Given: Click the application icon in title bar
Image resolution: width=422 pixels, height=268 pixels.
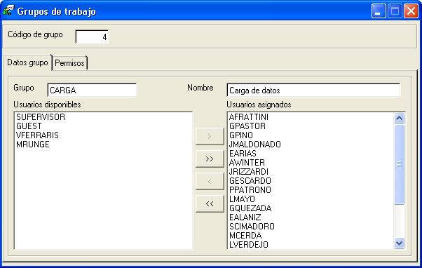Looking at the screenshot, I should pos(8,11).
